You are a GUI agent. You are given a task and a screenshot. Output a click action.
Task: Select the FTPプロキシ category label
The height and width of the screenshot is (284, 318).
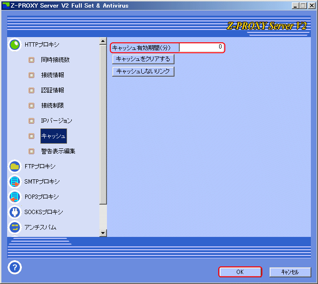point(40,166)
